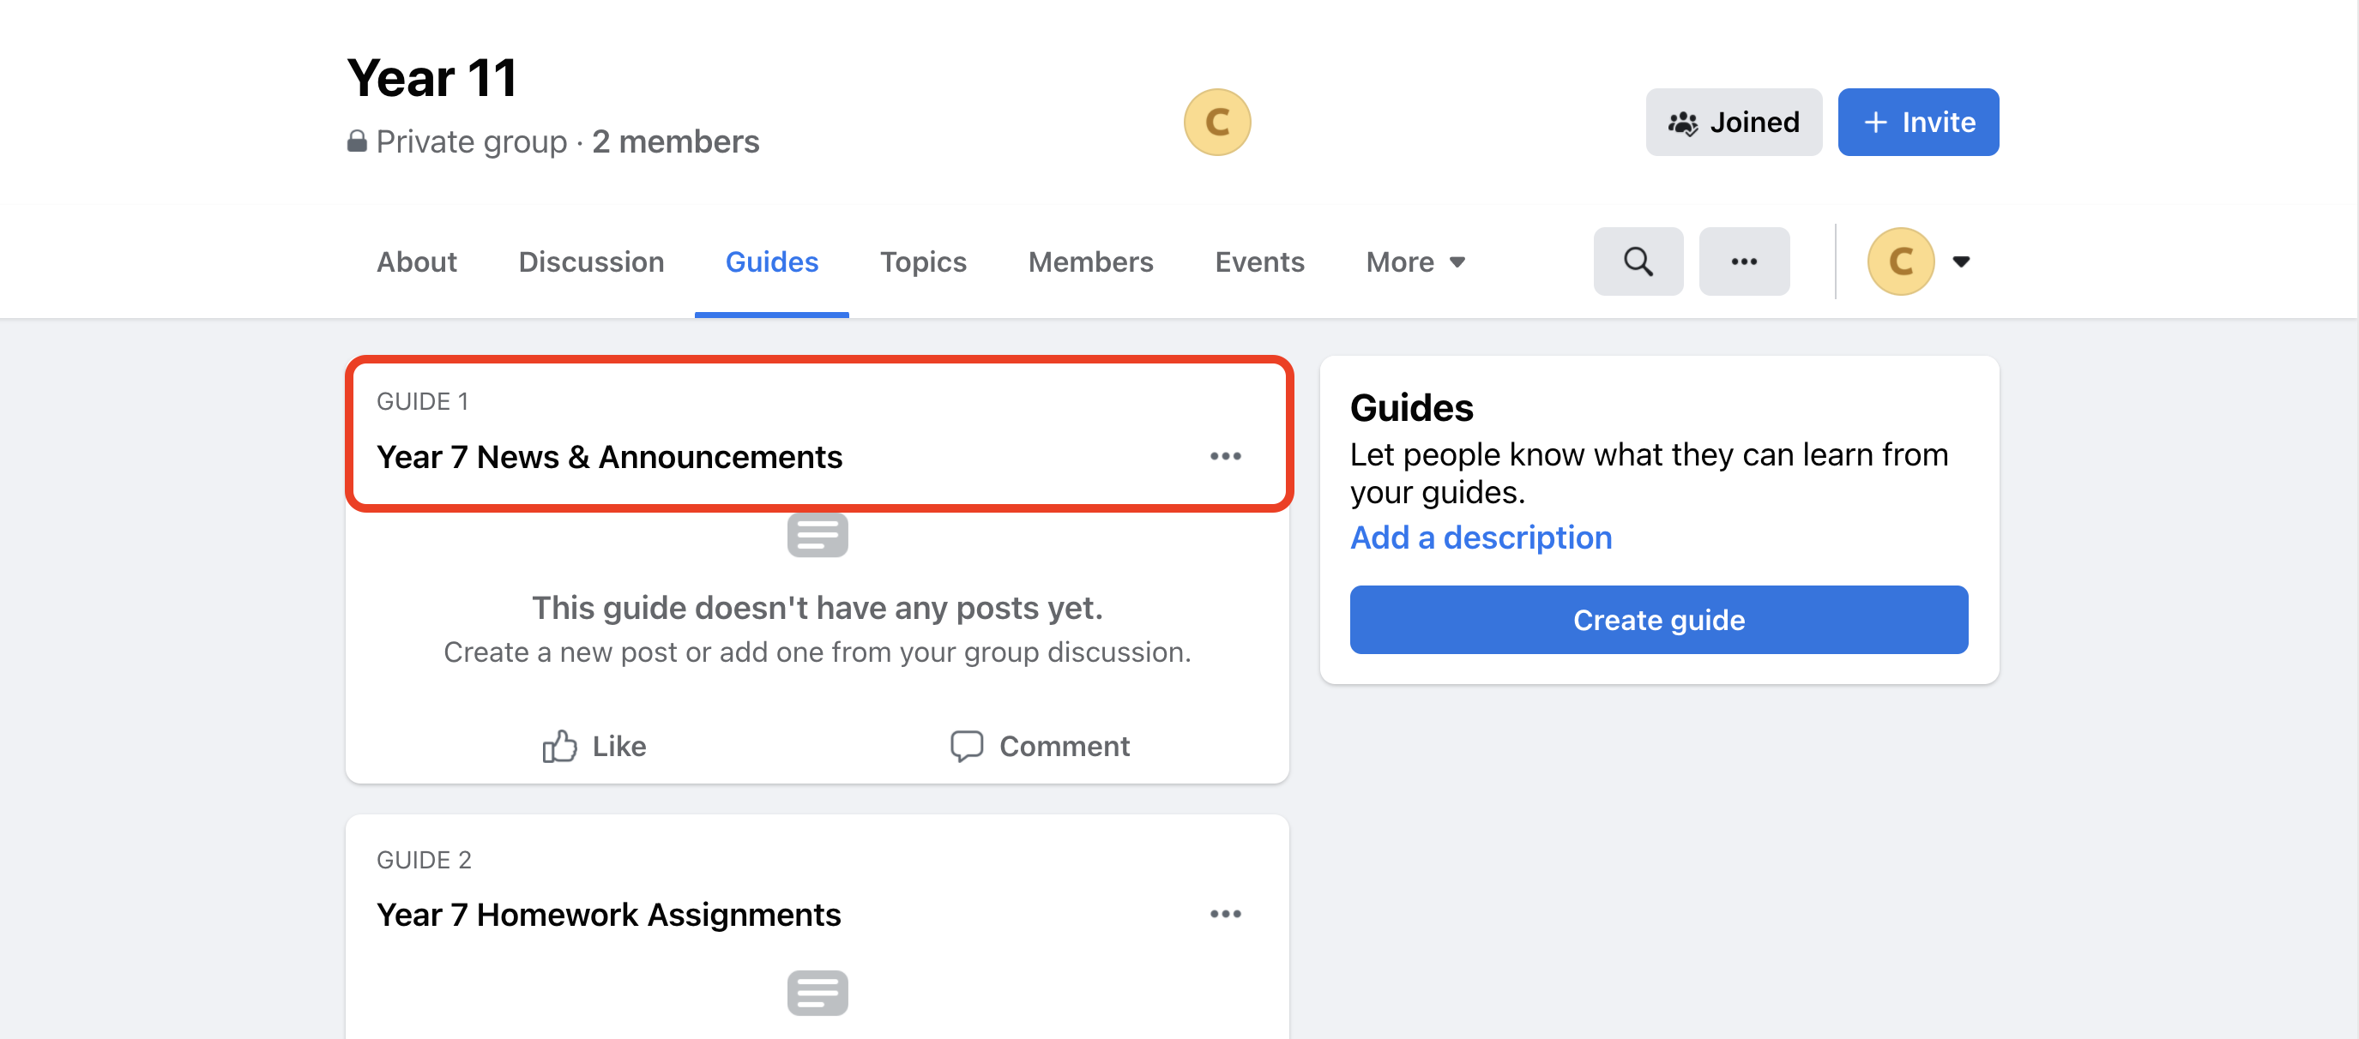Open the Year 7 Homework Assignments guide
Image resolution: width=2359 pixels, height=1039 pixels.
(x=608, y=915)
